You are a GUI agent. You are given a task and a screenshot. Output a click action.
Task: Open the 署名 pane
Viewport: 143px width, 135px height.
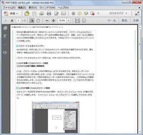pos(124,21)
